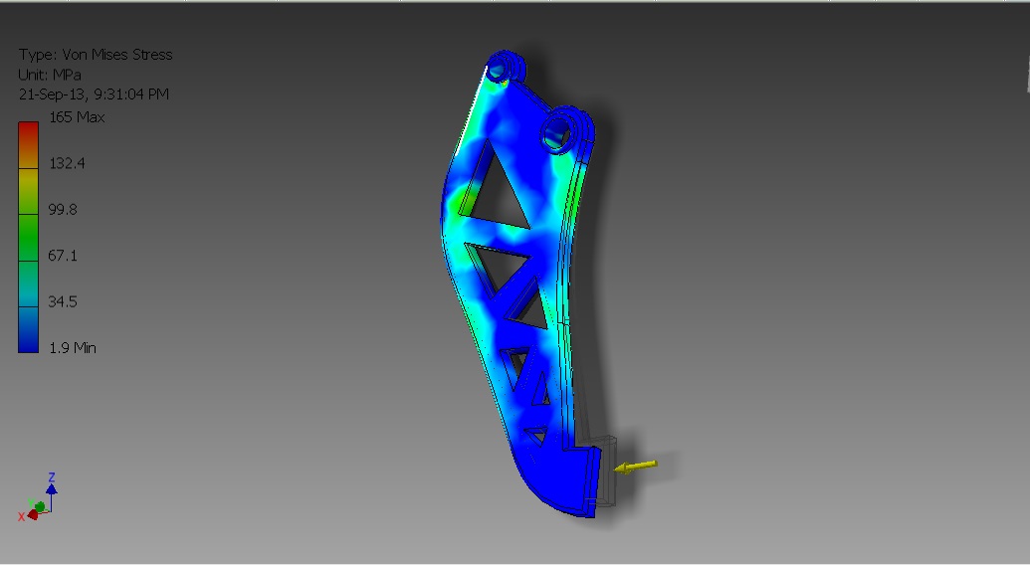The width and height of the screenshot is (1030, 566).
Task: Click the 21-Sep-13 timestamp text
Action: [94, 94]
